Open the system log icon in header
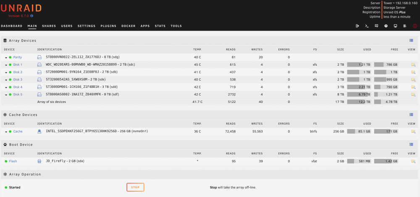 [x=405, y=26]
